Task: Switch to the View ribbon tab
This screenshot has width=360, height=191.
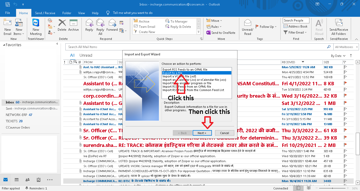Action: (82, 13)
